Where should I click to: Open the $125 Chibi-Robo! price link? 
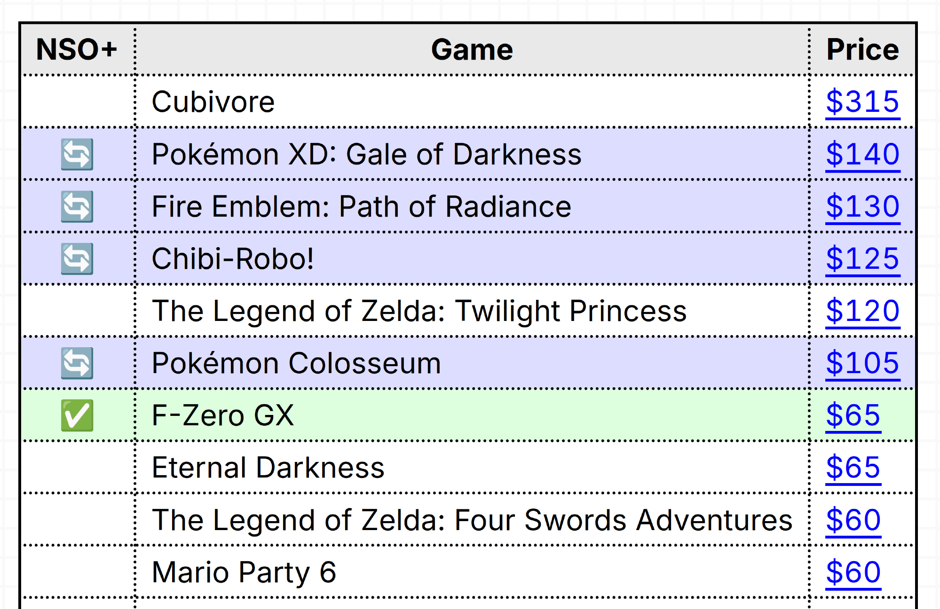click(862, 258)
